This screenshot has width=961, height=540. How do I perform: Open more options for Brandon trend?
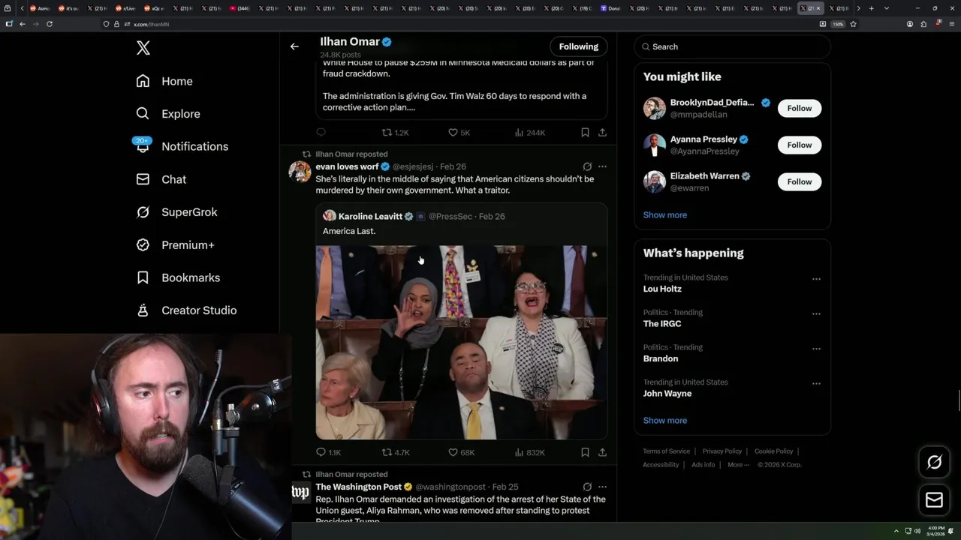point(816,349)
